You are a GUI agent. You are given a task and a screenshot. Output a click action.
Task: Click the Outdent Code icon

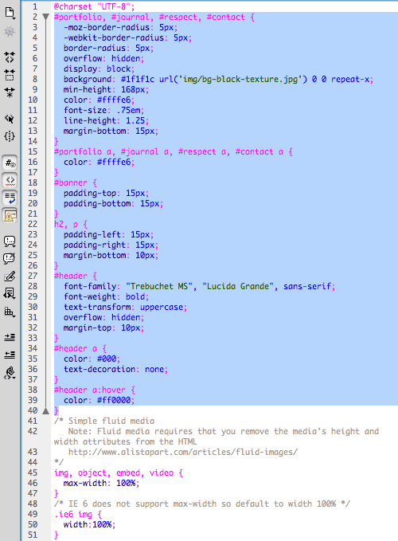pyautogui.click(x=10, y=355)
